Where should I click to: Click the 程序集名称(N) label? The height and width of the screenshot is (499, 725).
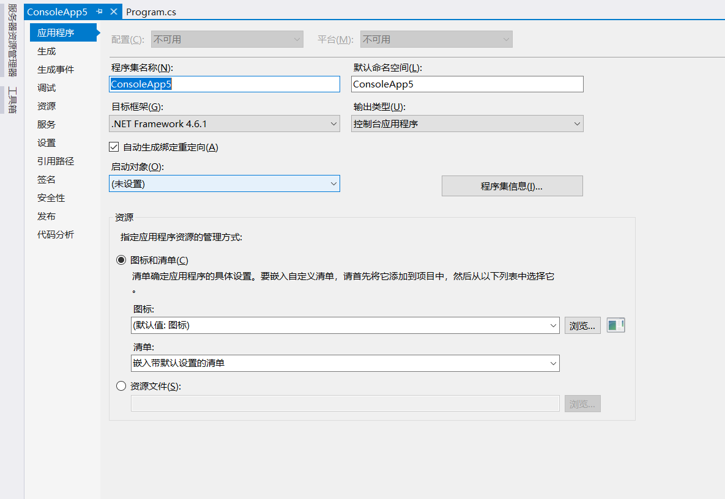coord(142,68)
